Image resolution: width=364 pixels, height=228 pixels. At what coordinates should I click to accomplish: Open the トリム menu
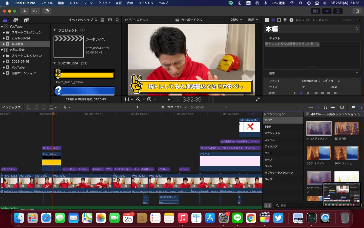74,3
